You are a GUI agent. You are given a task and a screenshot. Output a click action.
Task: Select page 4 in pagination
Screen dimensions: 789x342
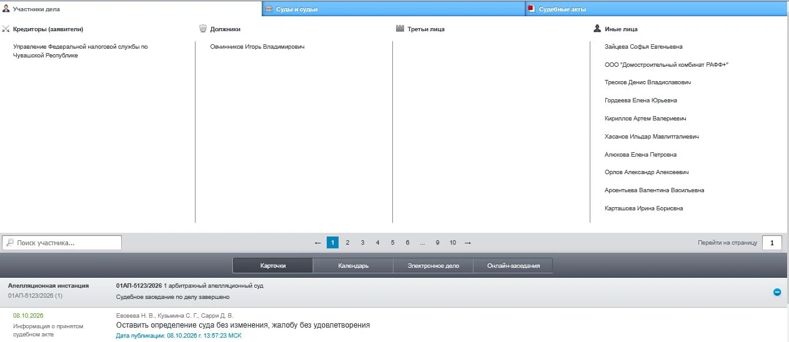pyautogui.click(x=377, y=243)
